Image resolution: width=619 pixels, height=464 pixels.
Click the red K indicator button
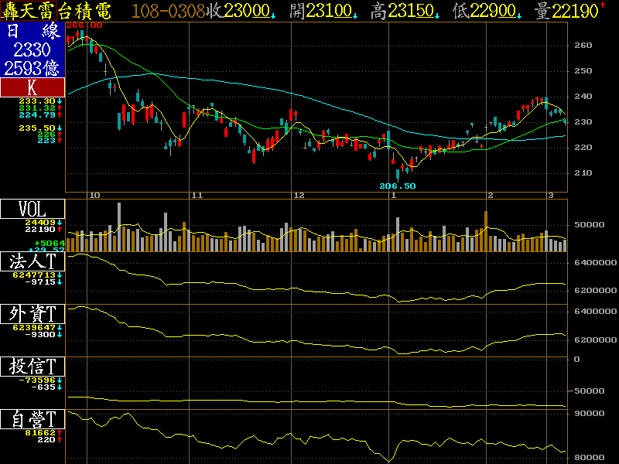(x=32, y=88)
